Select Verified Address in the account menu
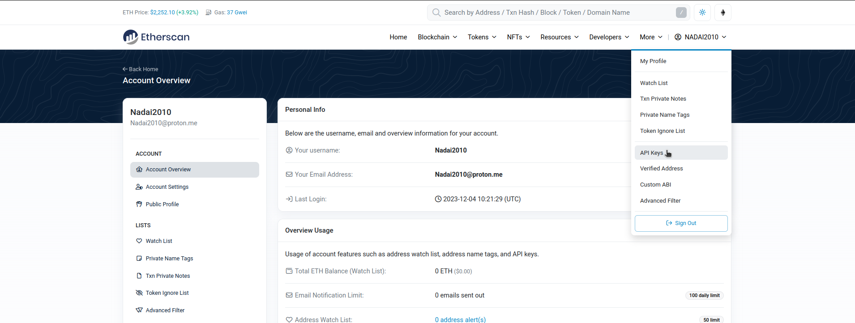855x323 pixels. pyautogui.click(x=681, y=169)
